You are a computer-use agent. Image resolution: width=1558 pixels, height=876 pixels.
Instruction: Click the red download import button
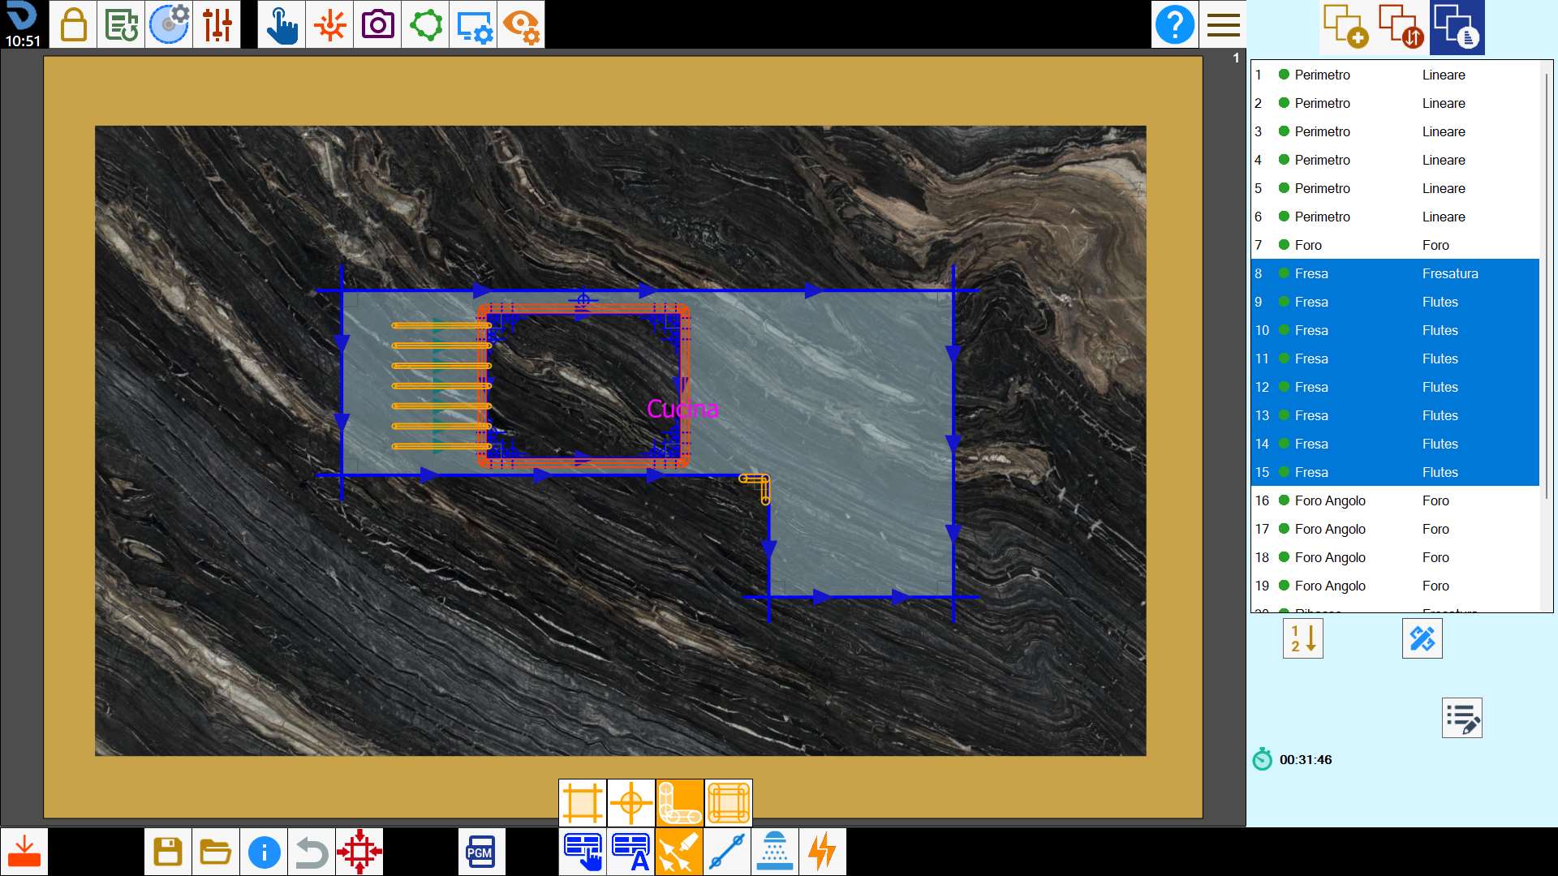click(x=24, y=852)
